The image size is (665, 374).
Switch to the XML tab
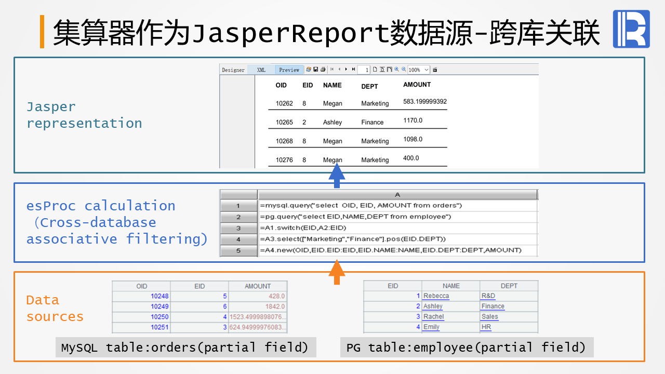click(261, 70)
